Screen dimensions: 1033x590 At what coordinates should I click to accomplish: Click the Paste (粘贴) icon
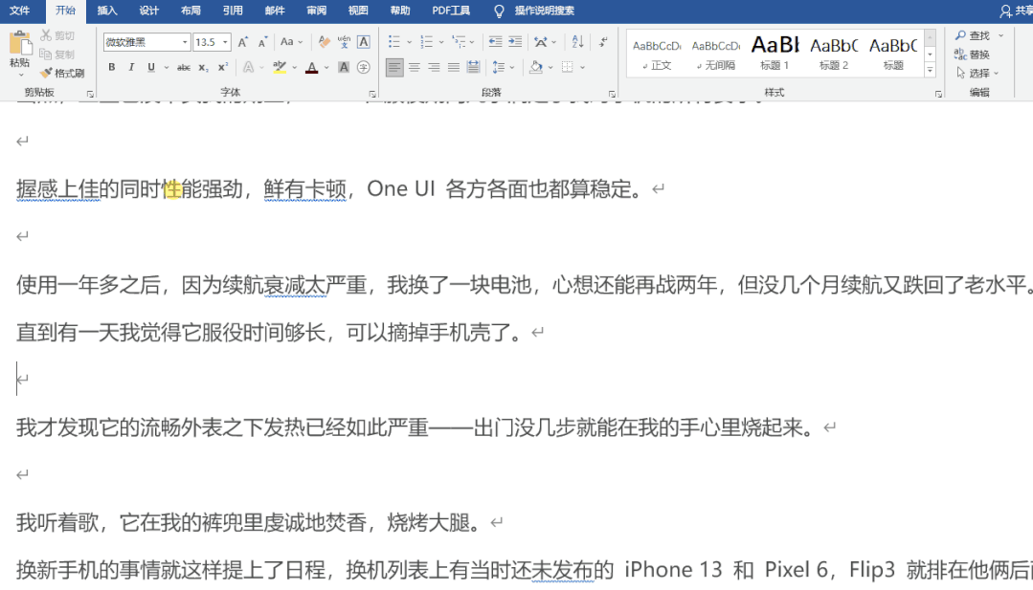[20, 45]
